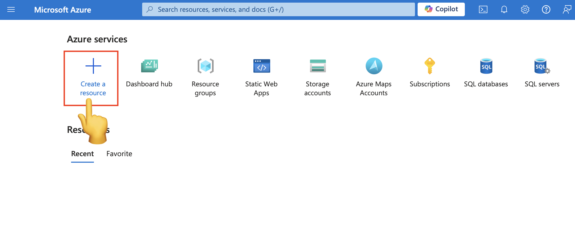Select the Static Web Apps icon

[261, 66]
